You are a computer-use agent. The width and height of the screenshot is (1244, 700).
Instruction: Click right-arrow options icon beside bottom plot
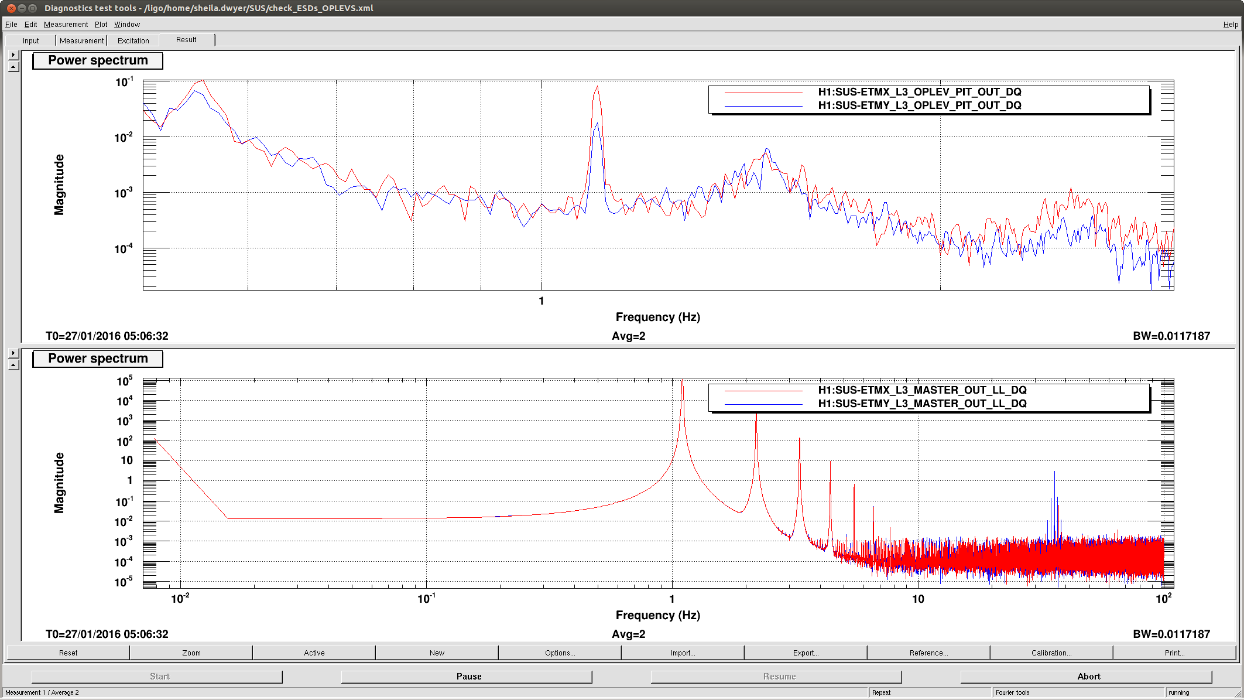click(x=13, y=353)
